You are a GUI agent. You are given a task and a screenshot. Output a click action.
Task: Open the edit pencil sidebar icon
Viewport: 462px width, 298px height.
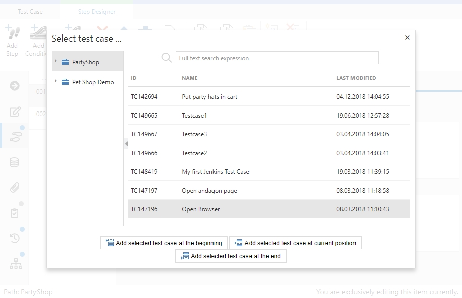15,112
